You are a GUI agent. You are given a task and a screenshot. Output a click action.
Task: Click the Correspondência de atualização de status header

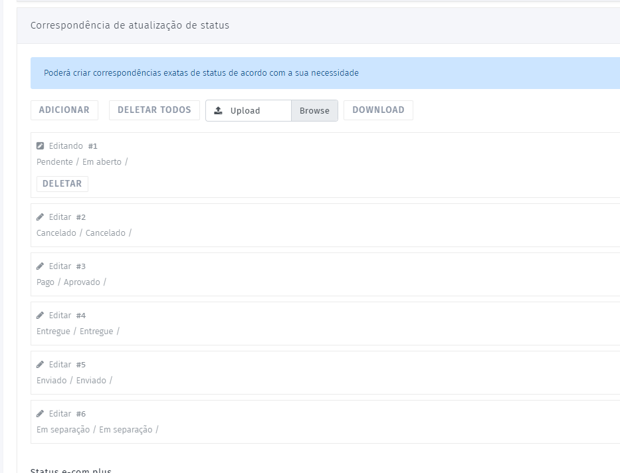(130, 26)
